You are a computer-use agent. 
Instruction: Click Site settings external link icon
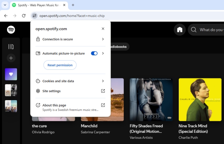103,91
